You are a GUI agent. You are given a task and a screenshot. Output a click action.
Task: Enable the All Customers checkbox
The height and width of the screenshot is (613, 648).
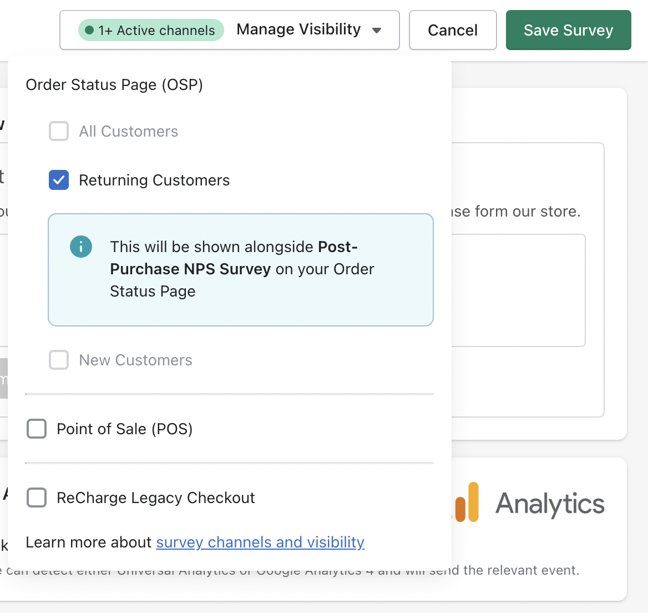tap(59, 131)
